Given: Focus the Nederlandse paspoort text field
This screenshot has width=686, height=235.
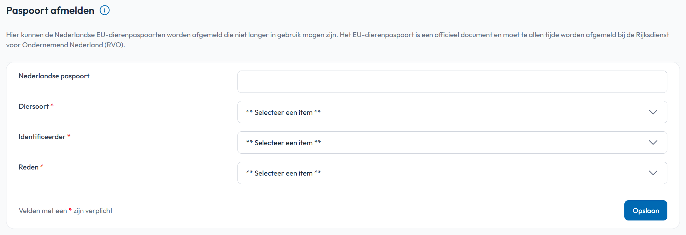Looking at the screenshot, I should [x=452, y=82].
